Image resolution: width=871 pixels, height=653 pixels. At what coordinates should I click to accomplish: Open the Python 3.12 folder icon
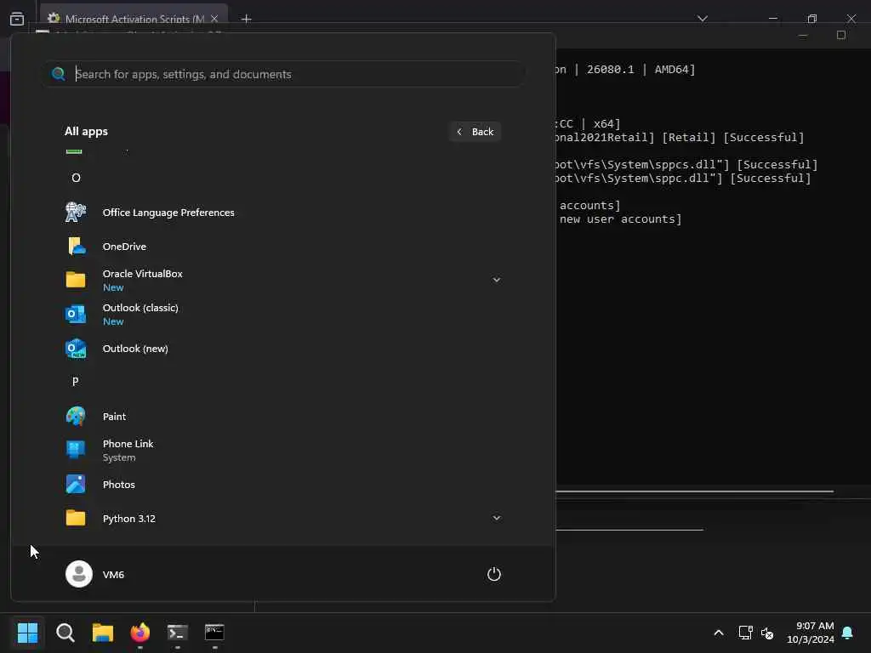tap(76, 518)
